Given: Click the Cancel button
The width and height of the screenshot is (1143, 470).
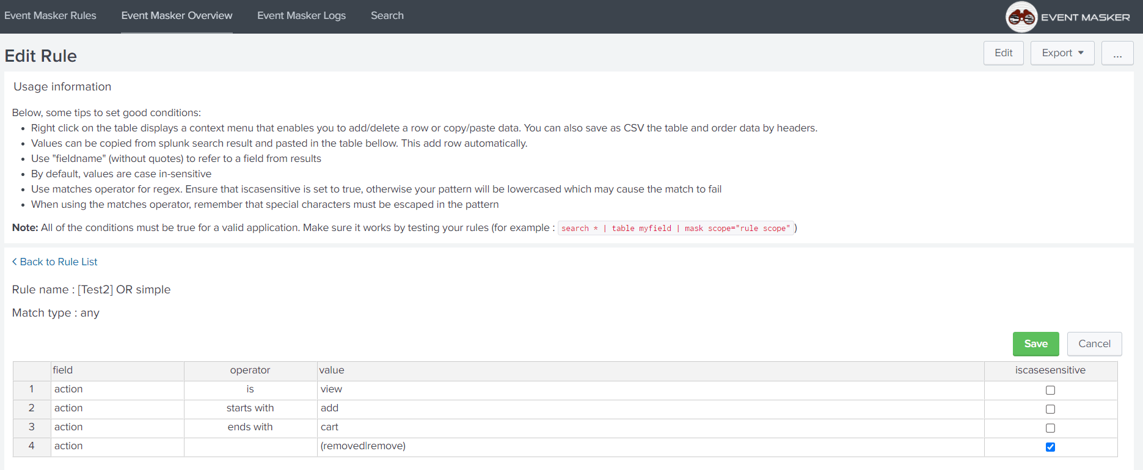Looking at the screenshot, I should 1094,344.
